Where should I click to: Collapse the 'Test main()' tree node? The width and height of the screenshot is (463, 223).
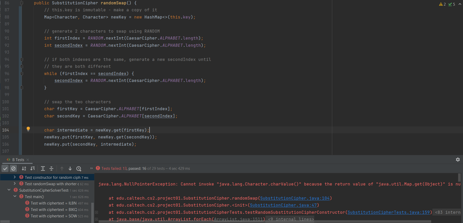[15, 197]
